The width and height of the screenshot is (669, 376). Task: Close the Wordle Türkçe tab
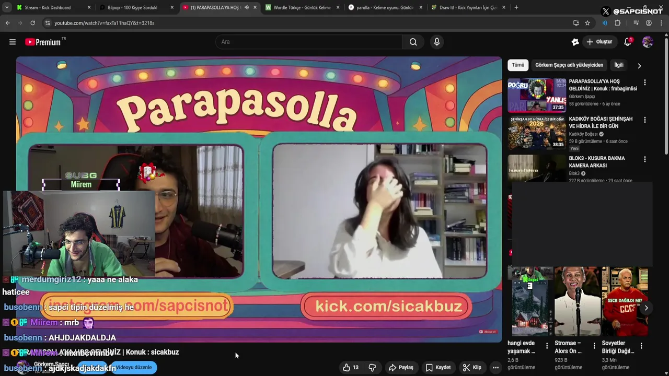(338, 8)
